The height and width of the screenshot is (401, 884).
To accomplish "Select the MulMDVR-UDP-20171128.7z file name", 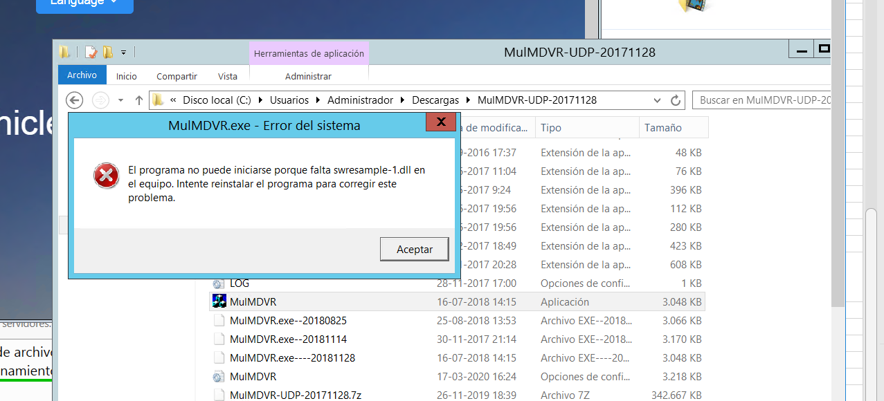I will click(x=296, y=395).
